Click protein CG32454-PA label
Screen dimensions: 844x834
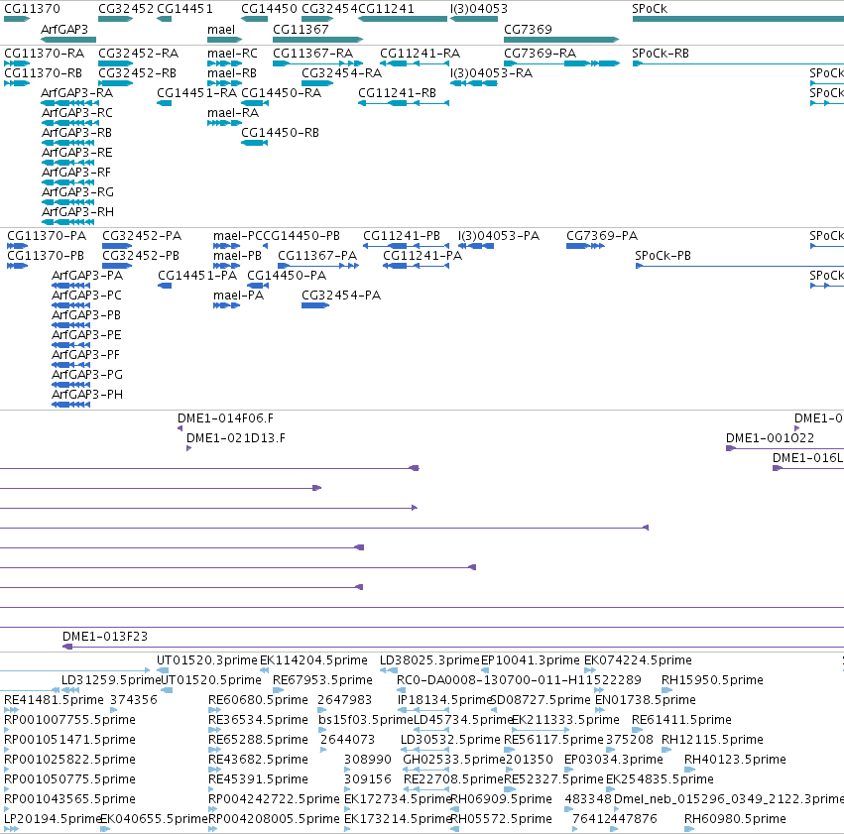(x=341, y=295)
